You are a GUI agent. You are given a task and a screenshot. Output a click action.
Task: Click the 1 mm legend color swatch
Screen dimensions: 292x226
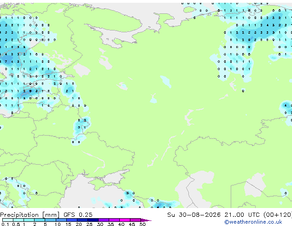click(29, 220)
